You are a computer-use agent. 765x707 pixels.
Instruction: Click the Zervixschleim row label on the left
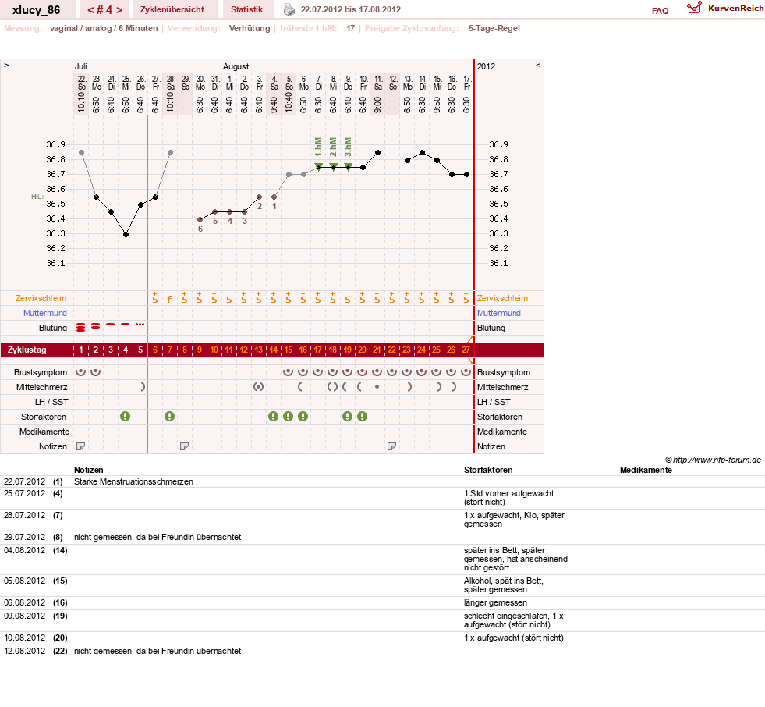41,298
